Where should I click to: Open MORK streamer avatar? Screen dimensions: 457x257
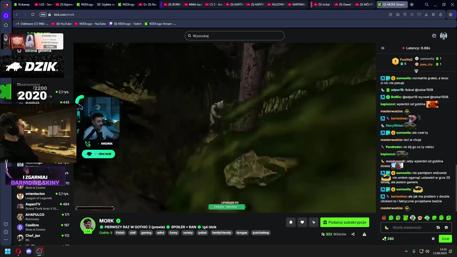[x=88, y=225]
